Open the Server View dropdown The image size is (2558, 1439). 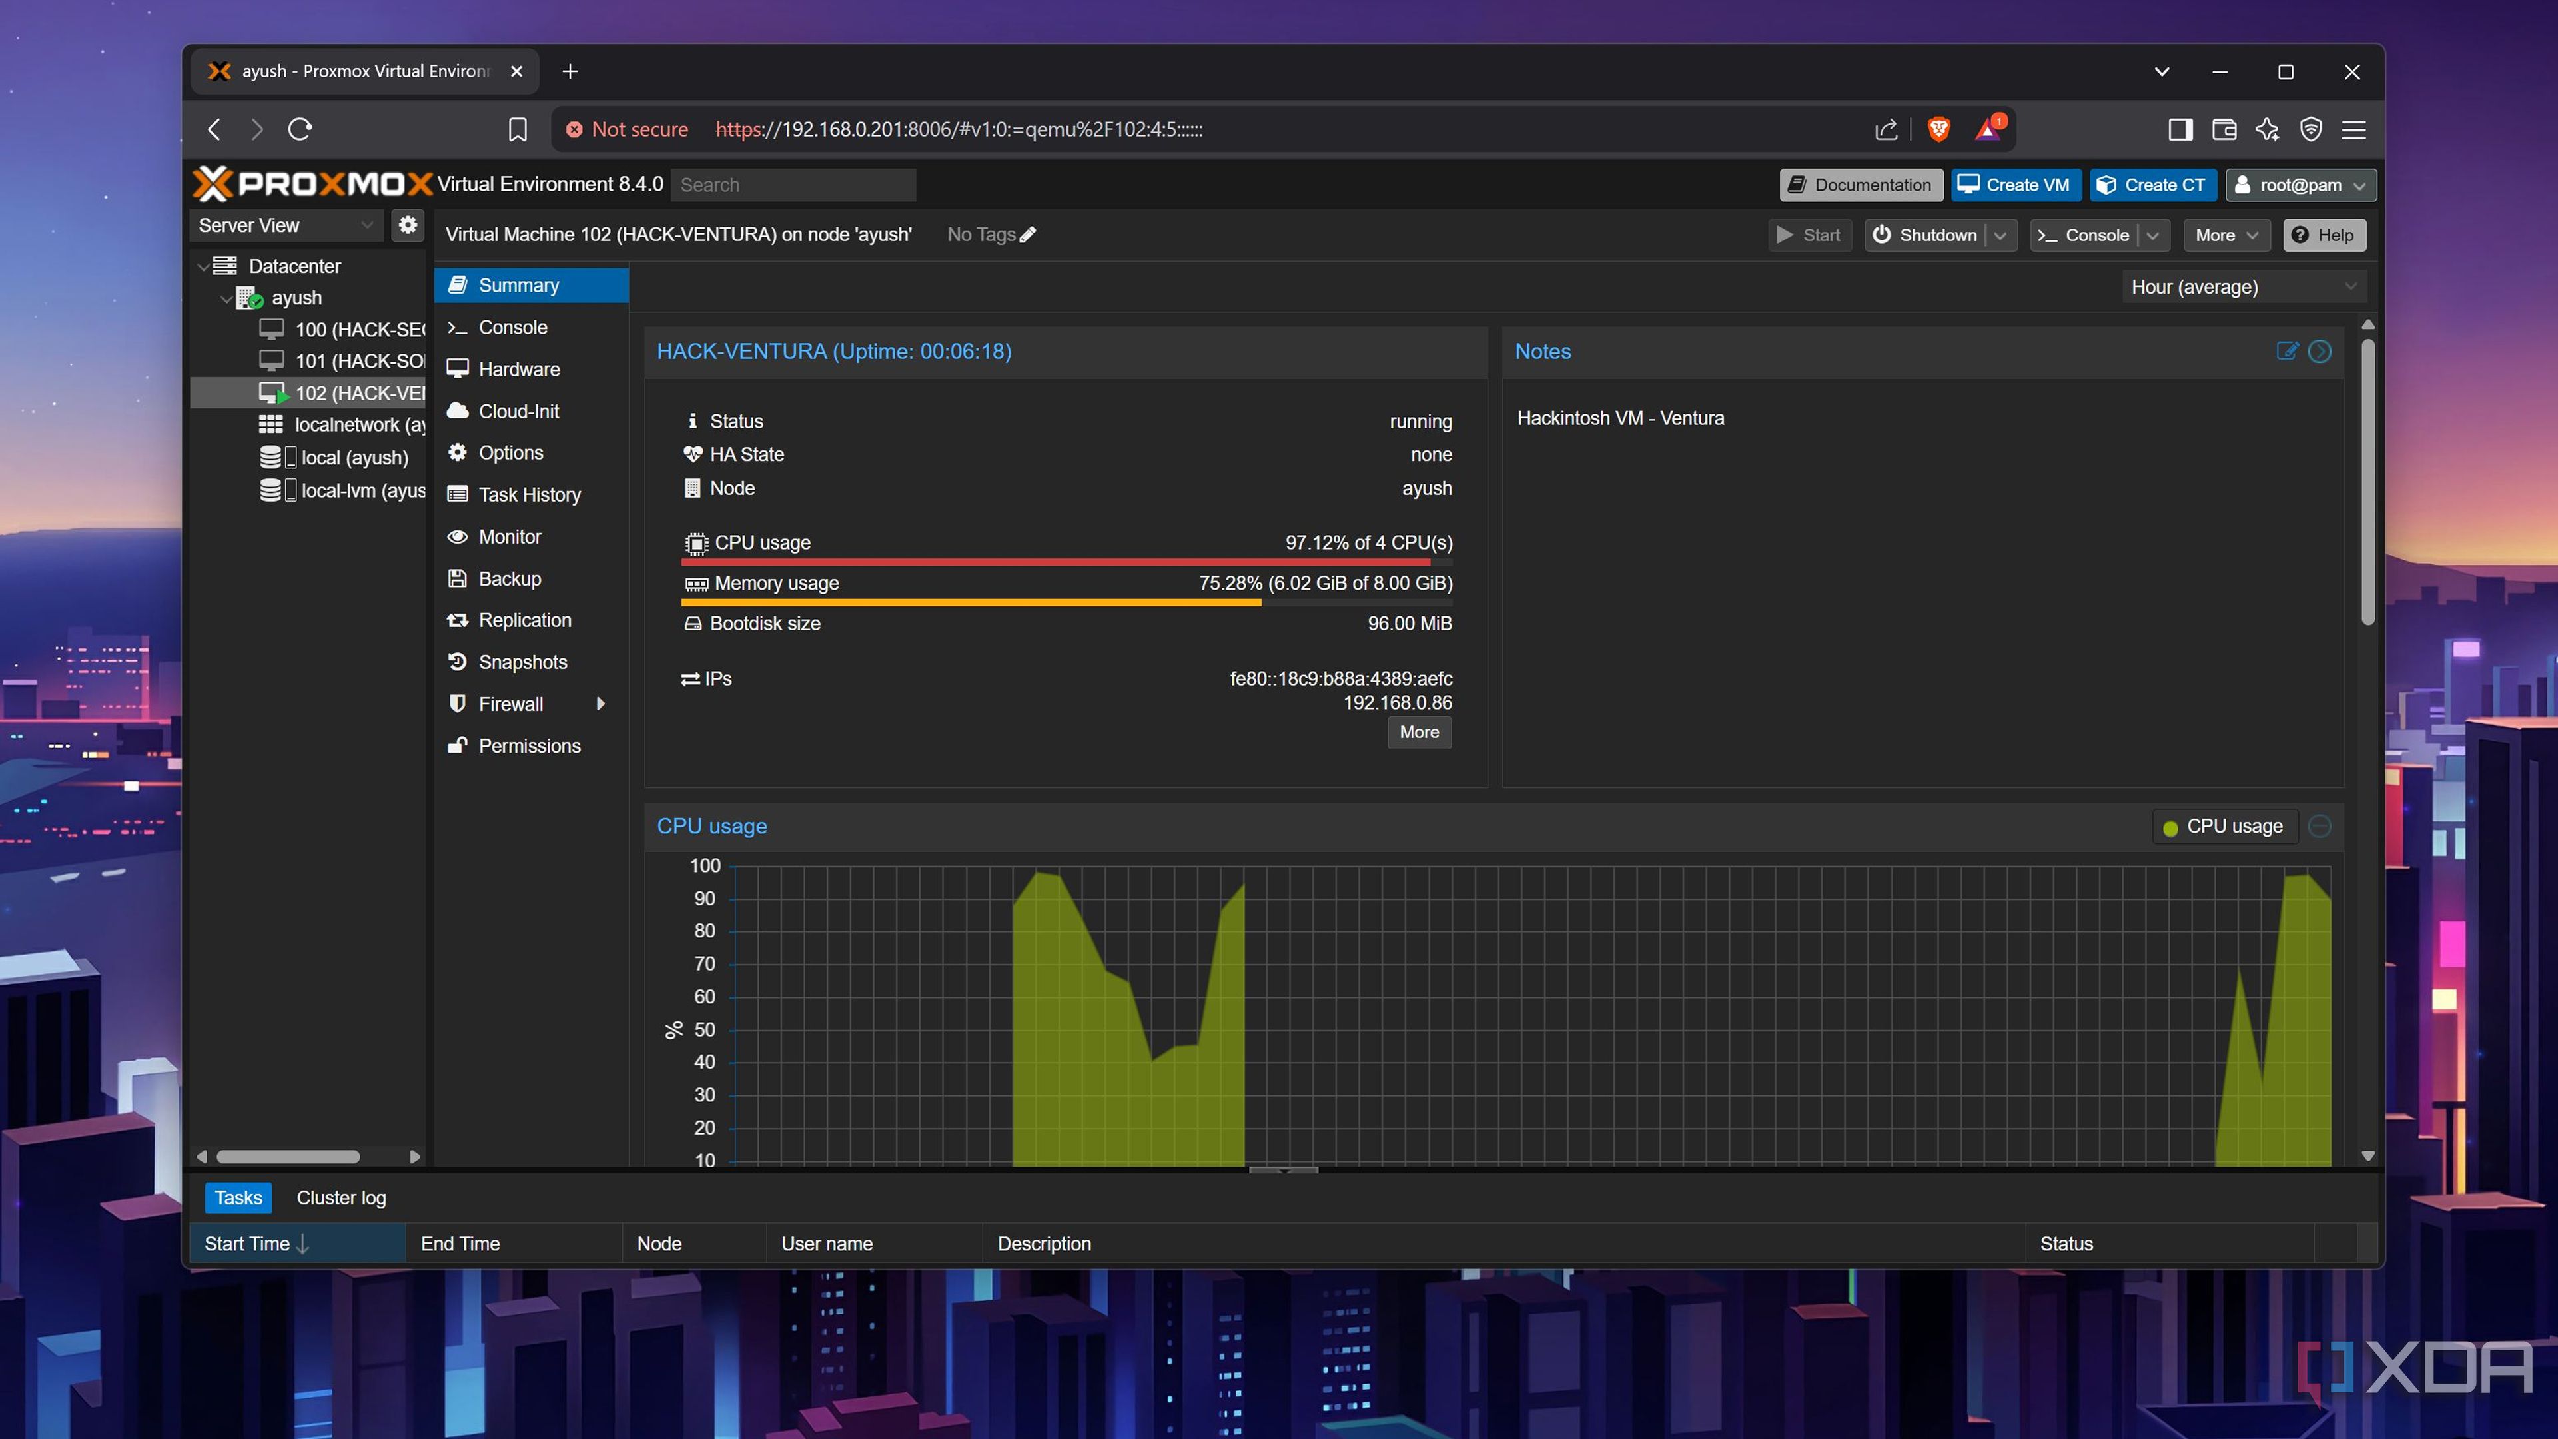click(287, 225)
